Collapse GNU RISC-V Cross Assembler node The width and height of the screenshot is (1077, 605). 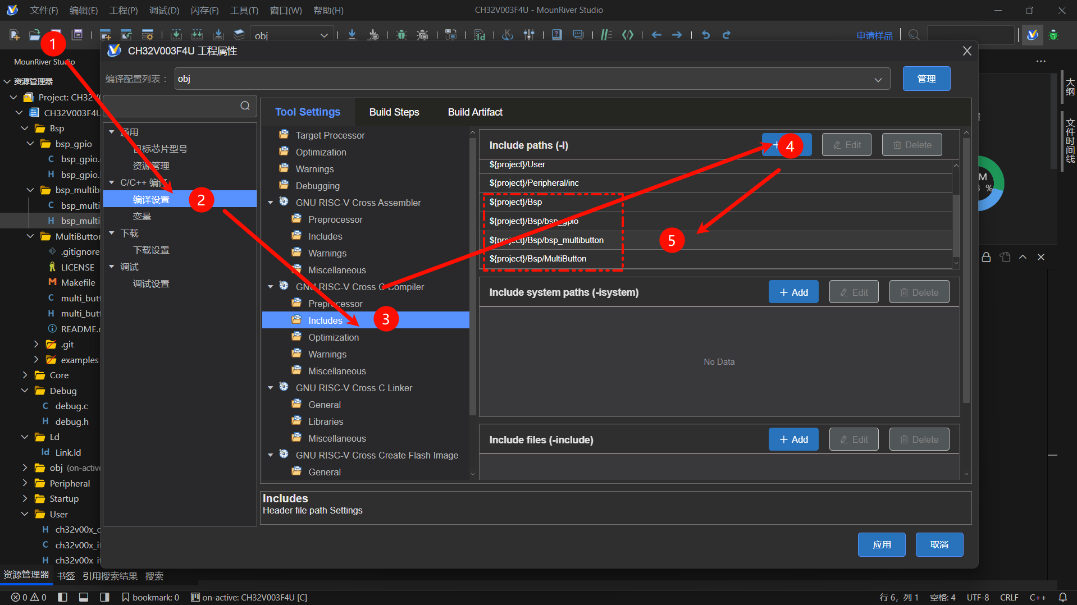click(271, 203)
